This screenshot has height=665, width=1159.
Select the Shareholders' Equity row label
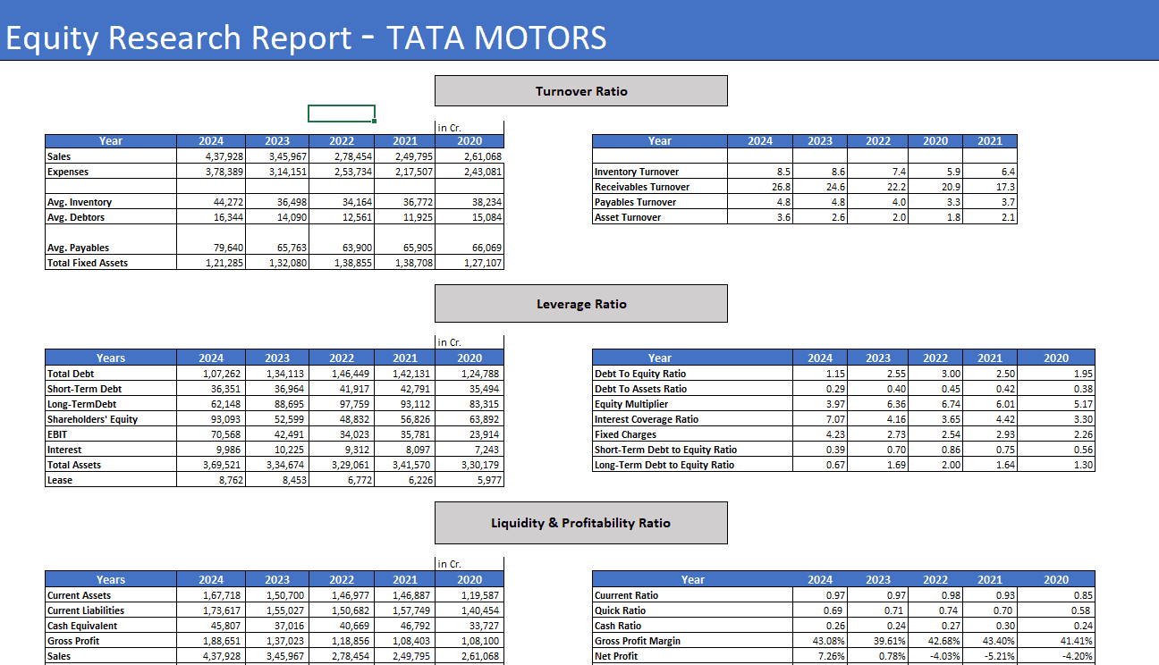[92, 419]
